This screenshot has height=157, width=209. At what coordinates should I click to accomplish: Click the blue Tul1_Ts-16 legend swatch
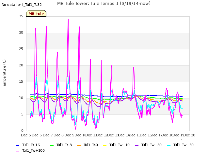point(17,145)
